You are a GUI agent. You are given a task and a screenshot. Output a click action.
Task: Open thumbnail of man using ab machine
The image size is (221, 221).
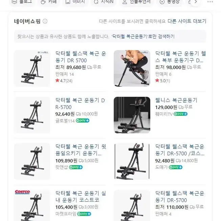pos(132,68)
